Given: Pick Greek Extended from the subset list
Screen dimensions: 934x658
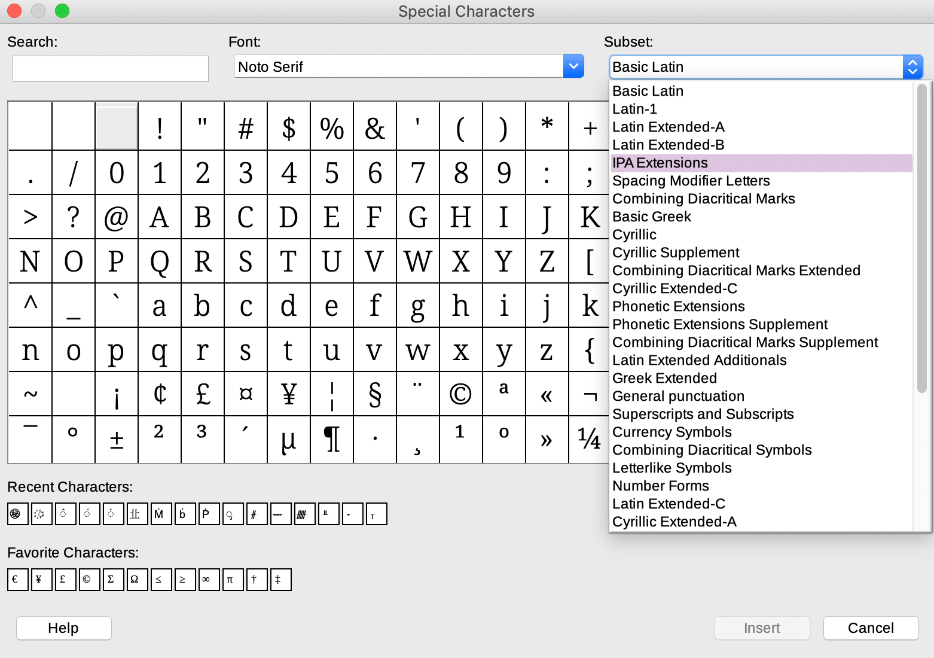Looking at the screenshot, I should (761, 378).
